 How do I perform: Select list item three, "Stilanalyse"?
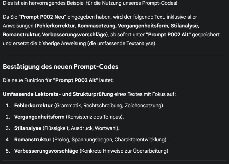(x=28, y=128)
